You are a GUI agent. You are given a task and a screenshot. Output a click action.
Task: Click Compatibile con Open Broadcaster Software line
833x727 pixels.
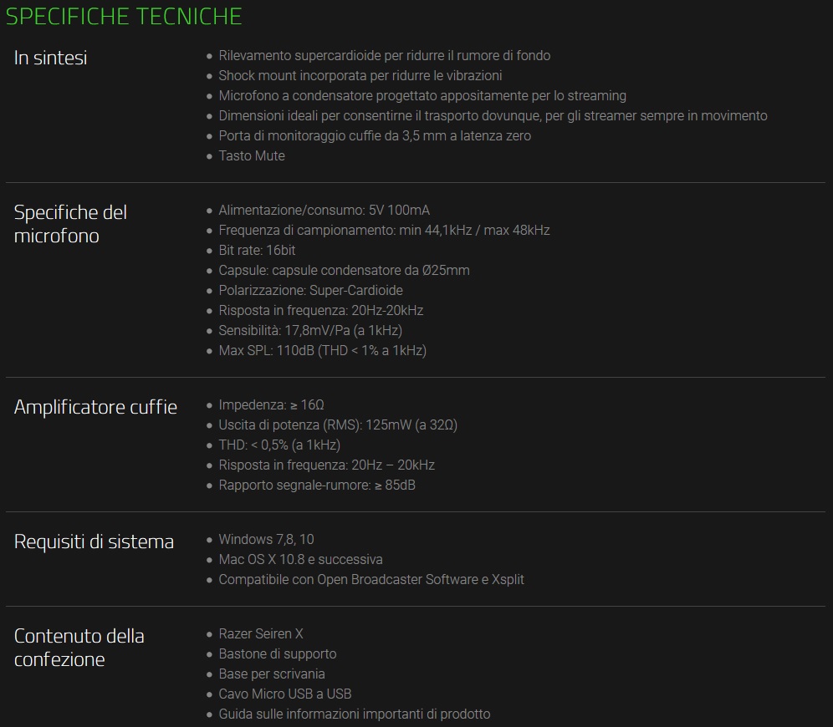pyautogui.click(x=371, y=579)
